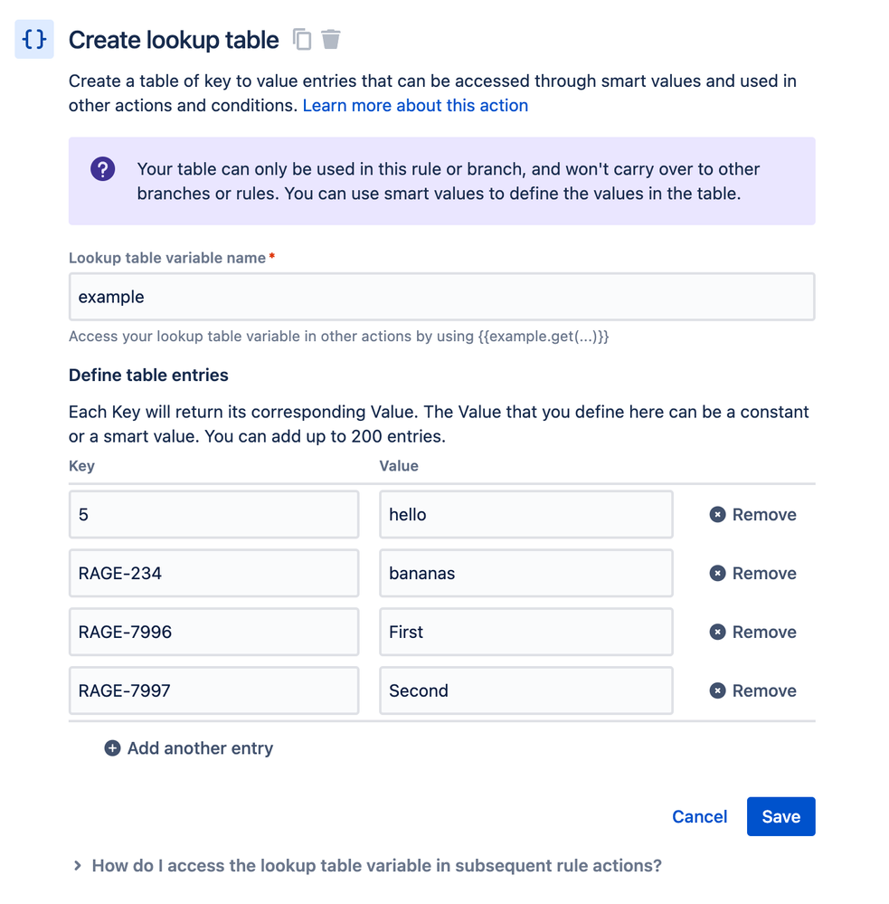Open the Learn more about this action link

click(x=415, y=106)
